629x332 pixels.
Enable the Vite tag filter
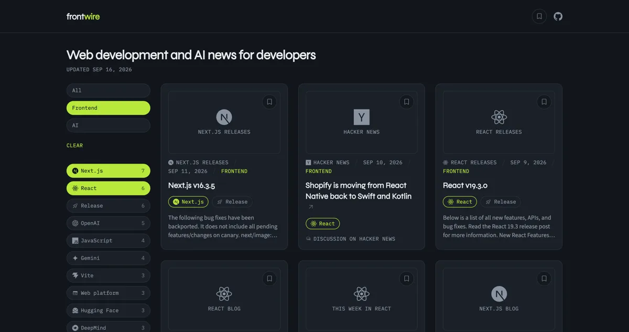109,275
